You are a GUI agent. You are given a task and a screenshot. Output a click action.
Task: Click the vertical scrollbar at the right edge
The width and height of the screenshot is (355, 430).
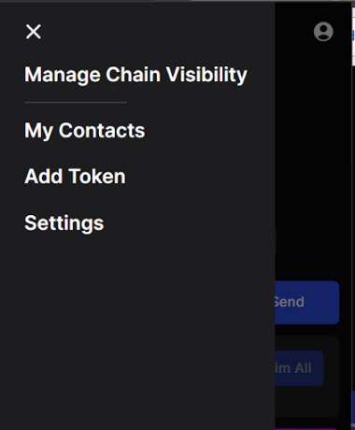(353, 218)
